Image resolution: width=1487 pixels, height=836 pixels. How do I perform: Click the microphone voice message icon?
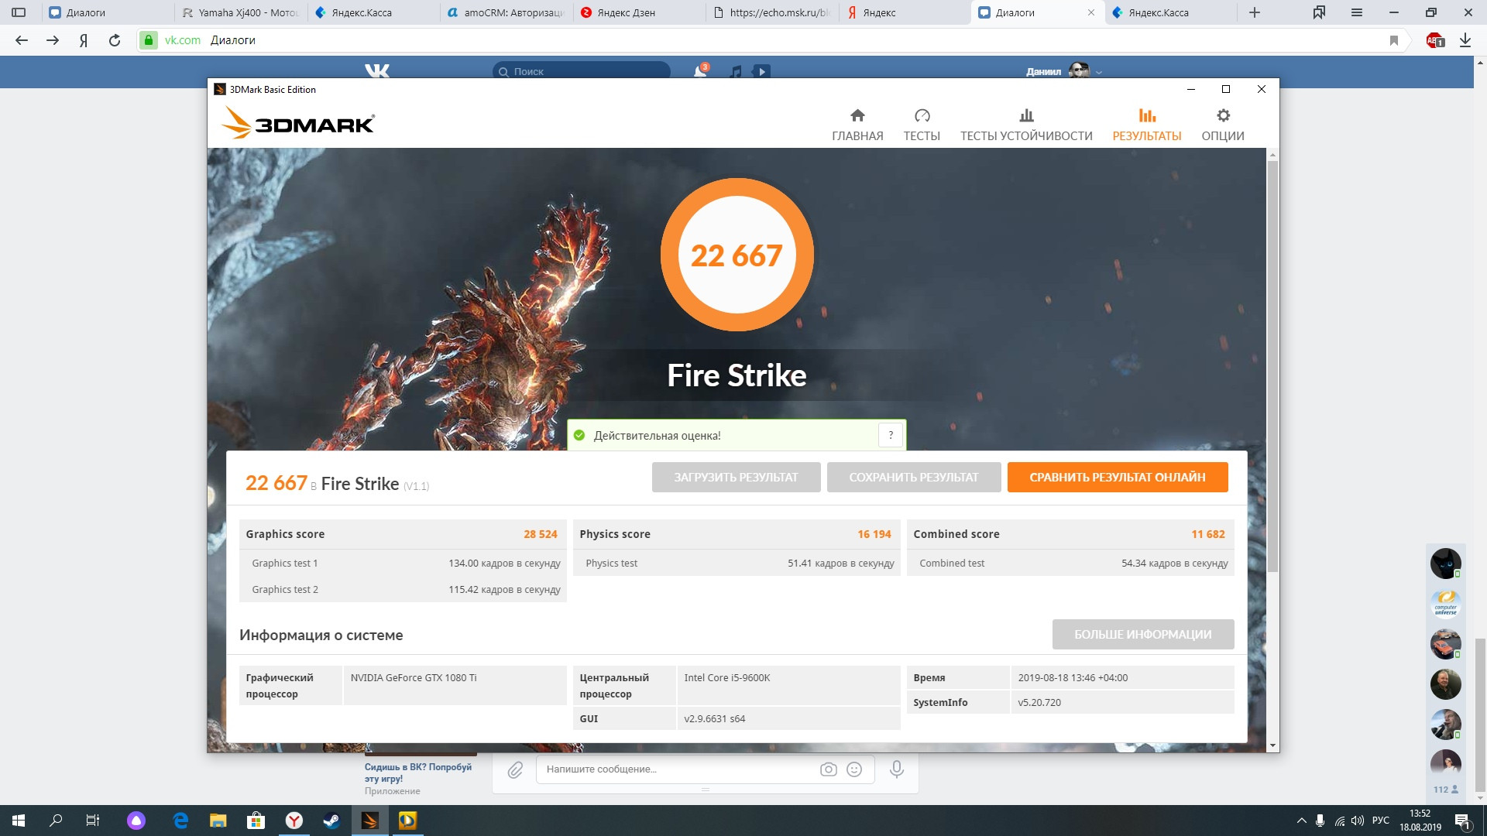point(896,769)
